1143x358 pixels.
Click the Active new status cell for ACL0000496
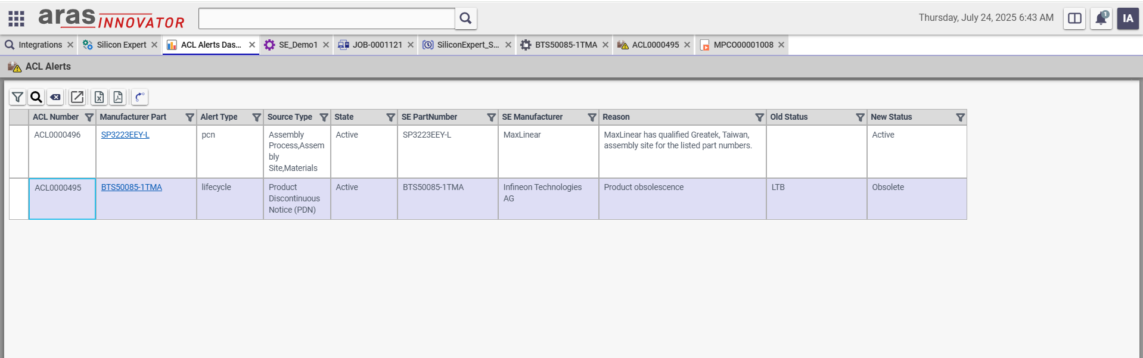pos(917,151)
